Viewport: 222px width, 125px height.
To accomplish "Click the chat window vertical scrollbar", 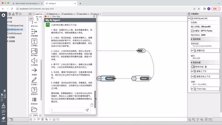I will pyautogui.click(x=95, y=99).
